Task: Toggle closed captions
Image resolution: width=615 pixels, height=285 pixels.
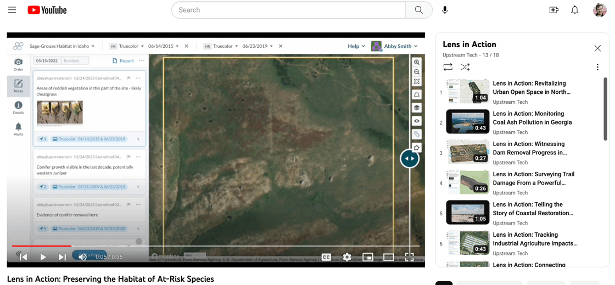Action: coord(326,257)
